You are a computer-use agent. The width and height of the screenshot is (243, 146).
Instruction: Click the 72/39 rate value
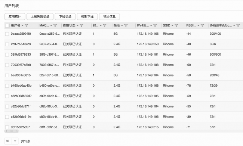pos(213,86)
